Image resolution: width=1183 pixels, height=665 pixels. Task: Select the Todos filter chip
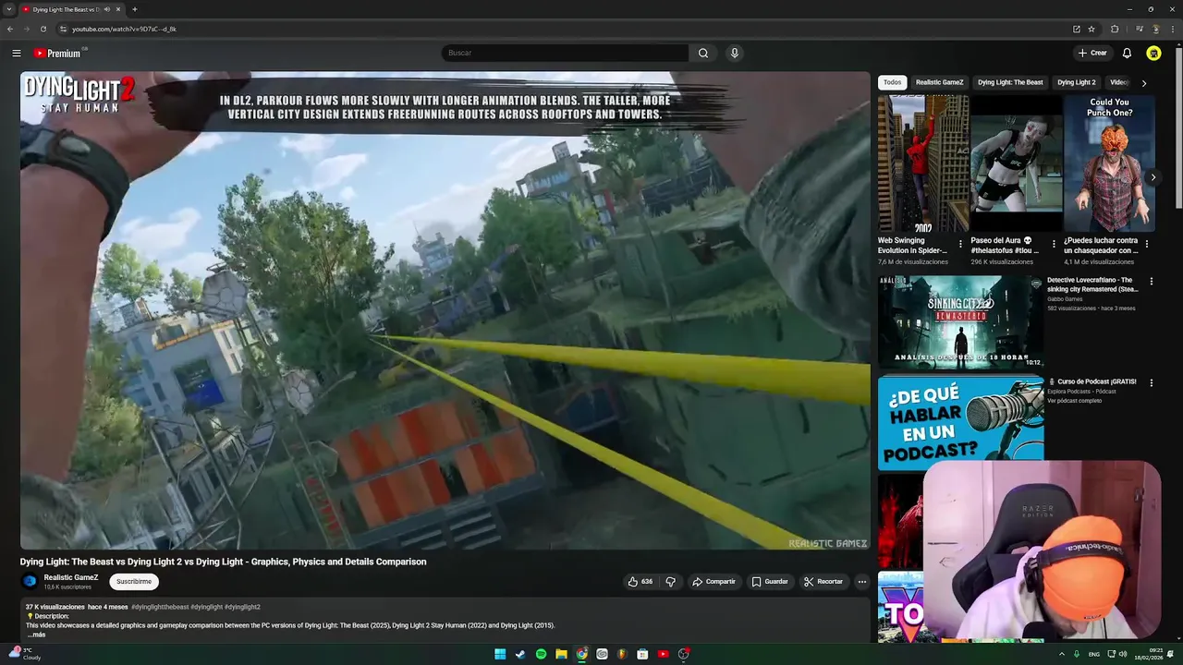coord(892,82)
